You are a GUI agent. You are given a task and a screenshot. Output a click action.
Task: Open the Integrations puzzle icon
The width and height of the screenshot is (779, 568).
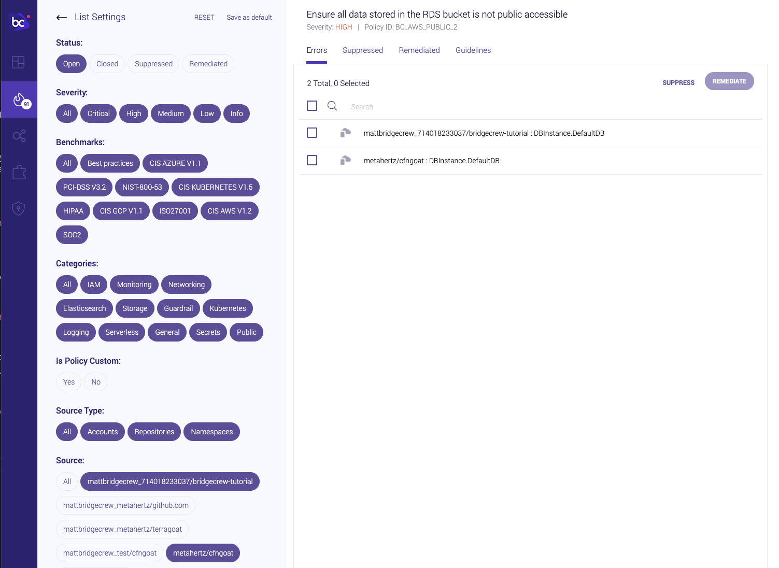point(19,172)
